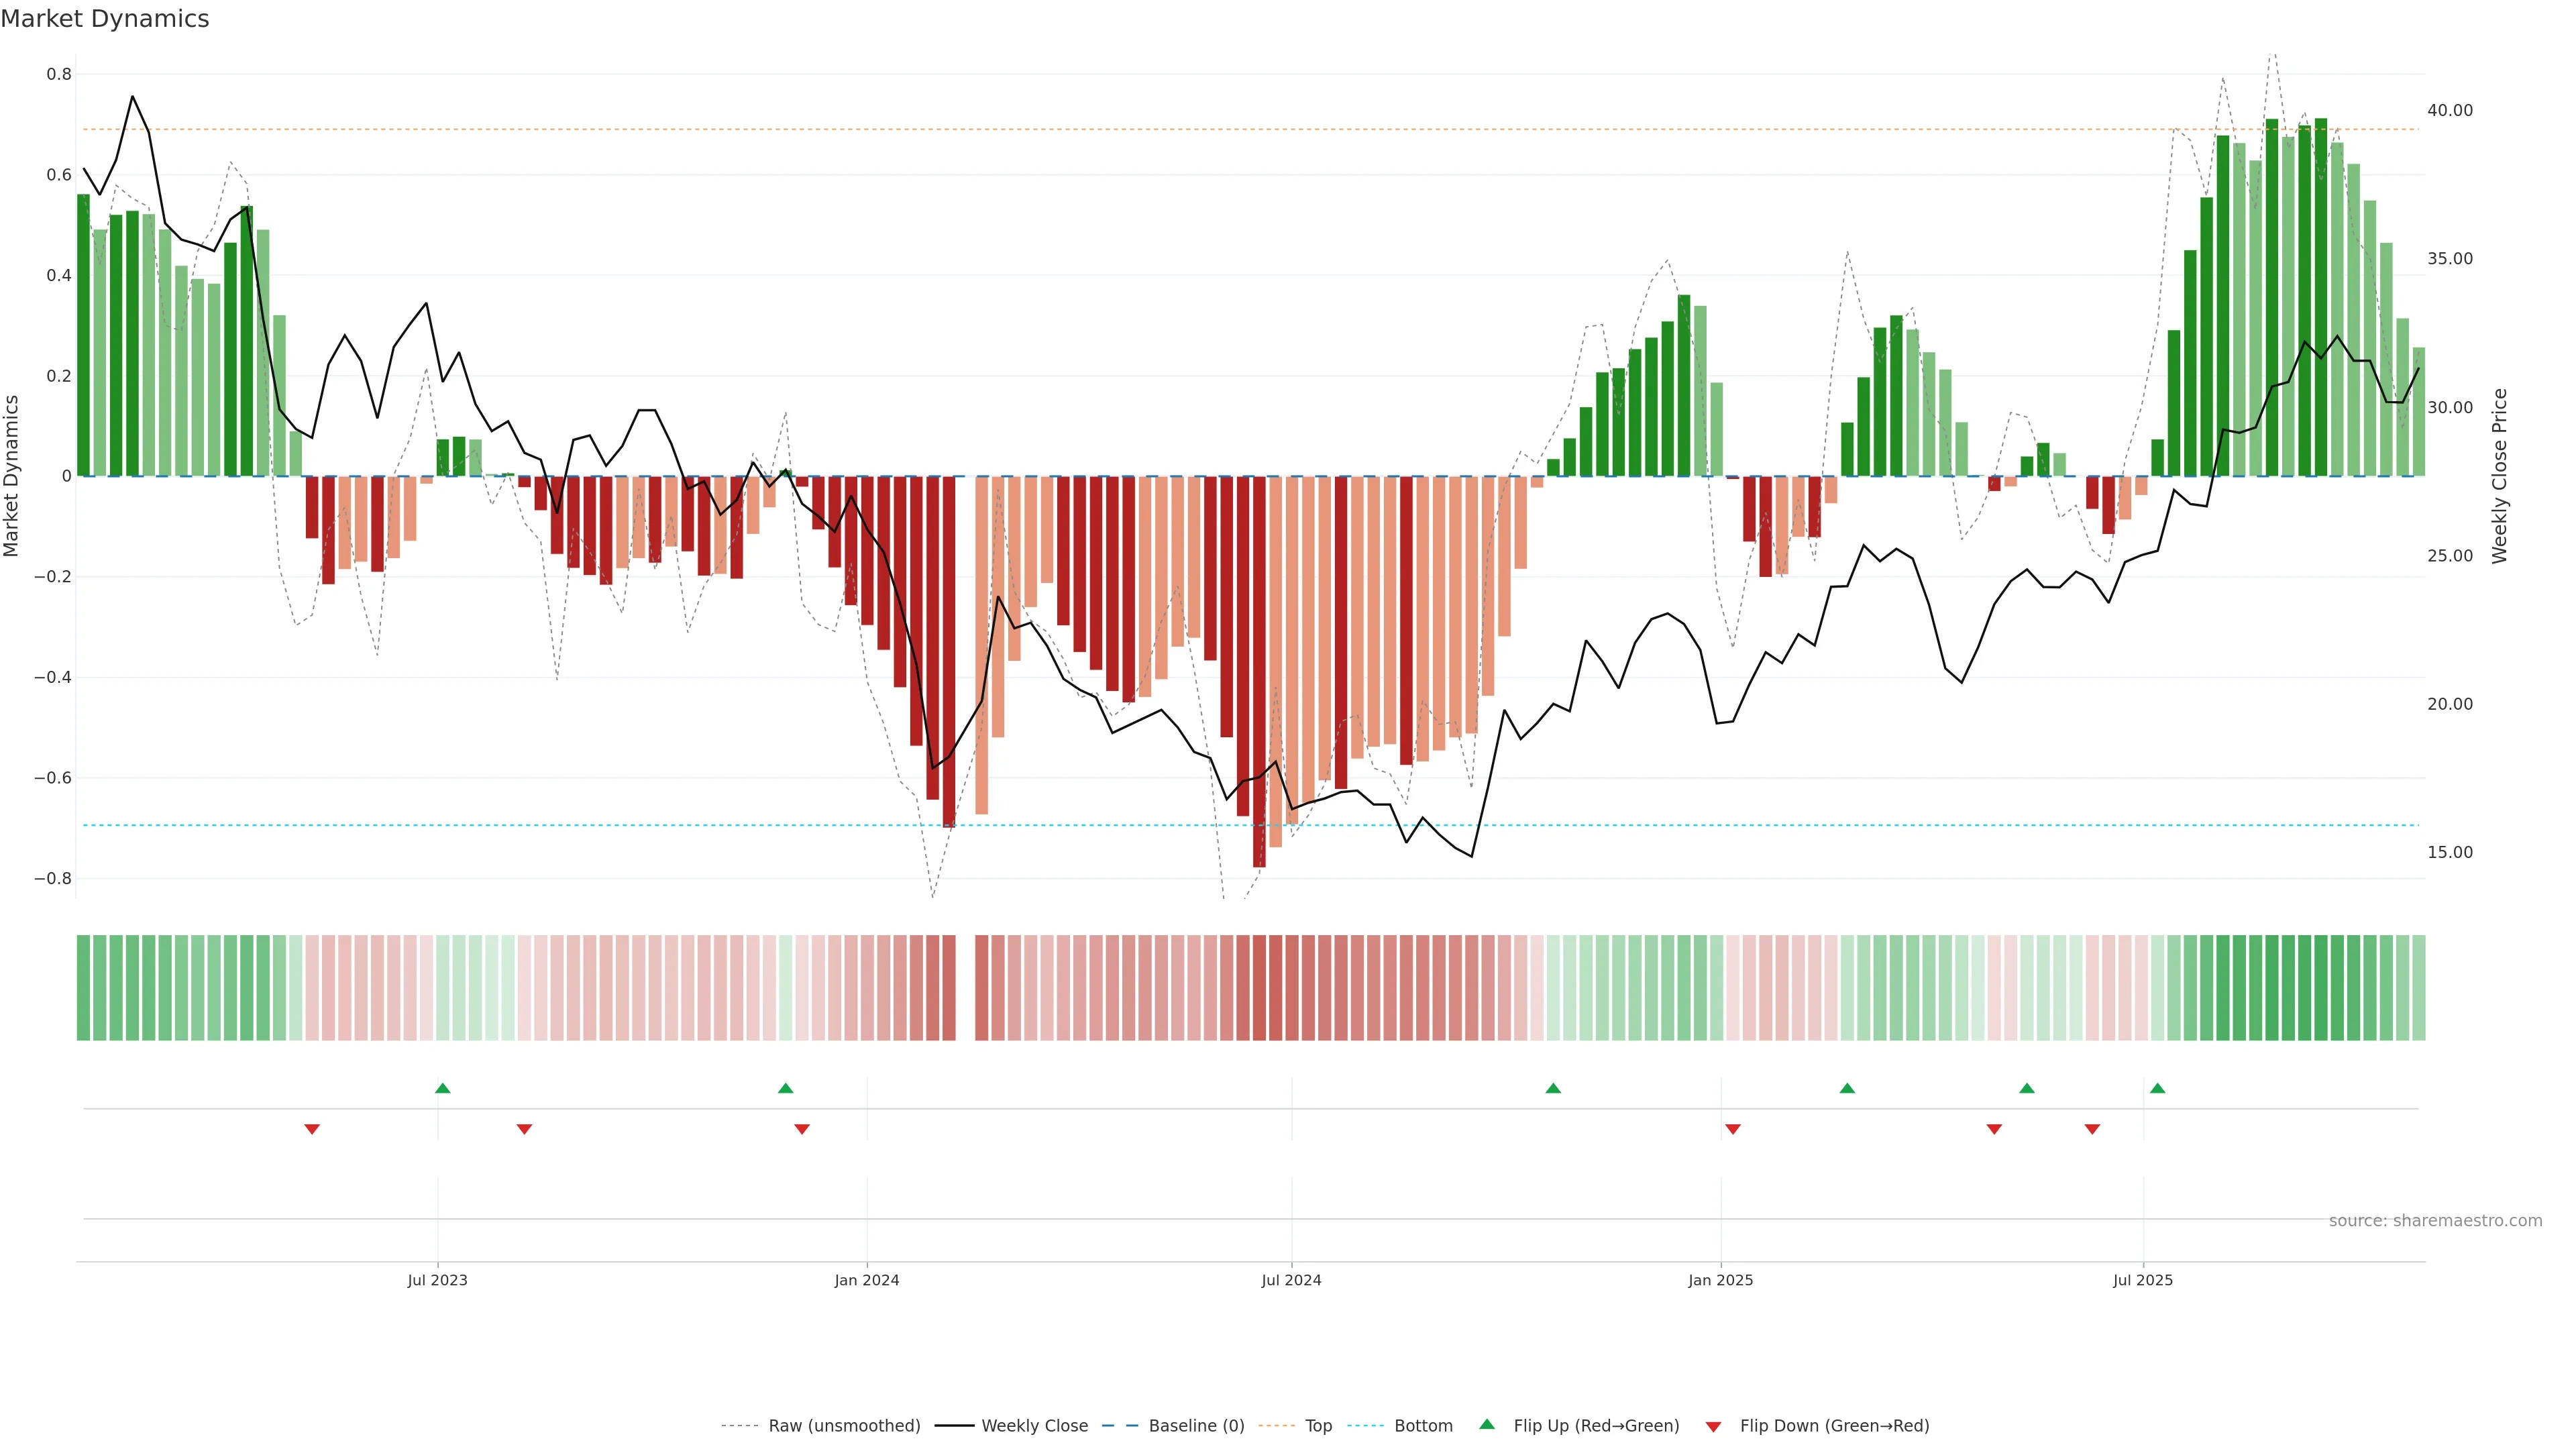This screenshot has height=1449, width=2576.
Task: Click the Flip Down red triangle in legend
Action: click(1713, 1426)
